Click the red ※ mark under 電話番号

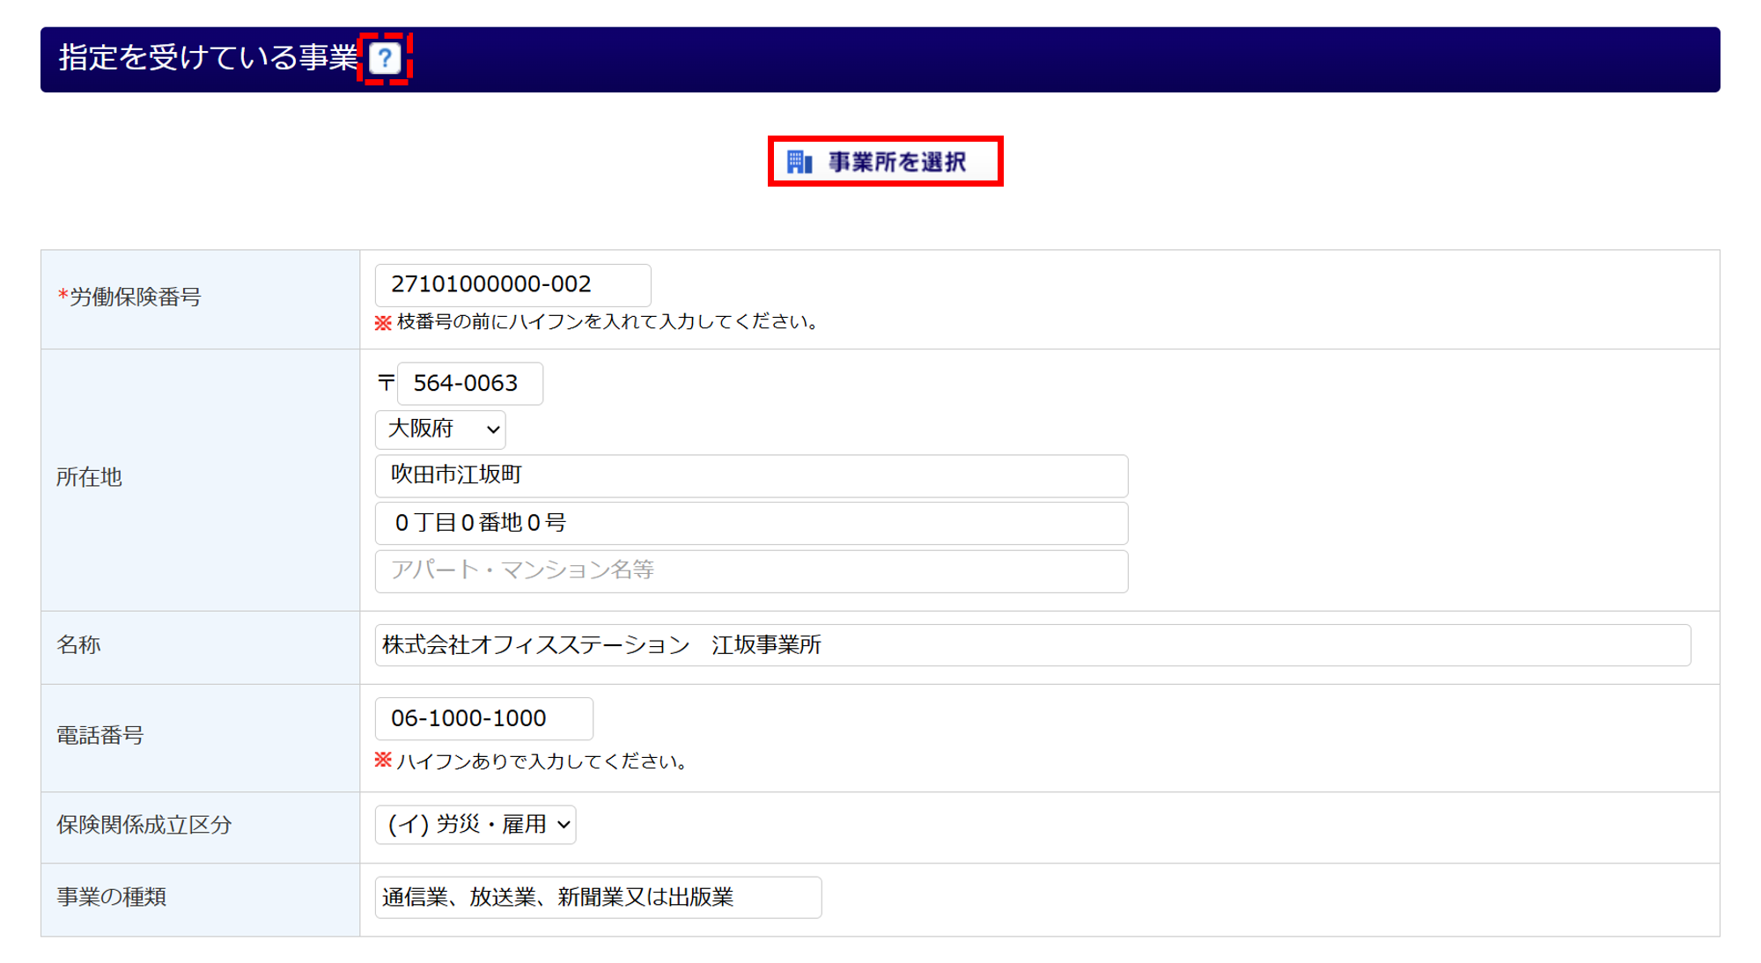click(x=383, y=761)
